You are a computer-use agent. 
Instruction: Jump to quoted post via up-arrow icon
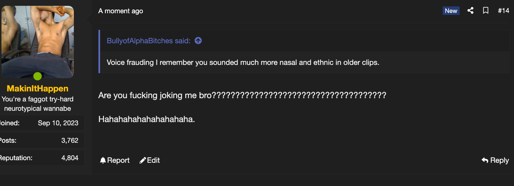coord(198,41)
